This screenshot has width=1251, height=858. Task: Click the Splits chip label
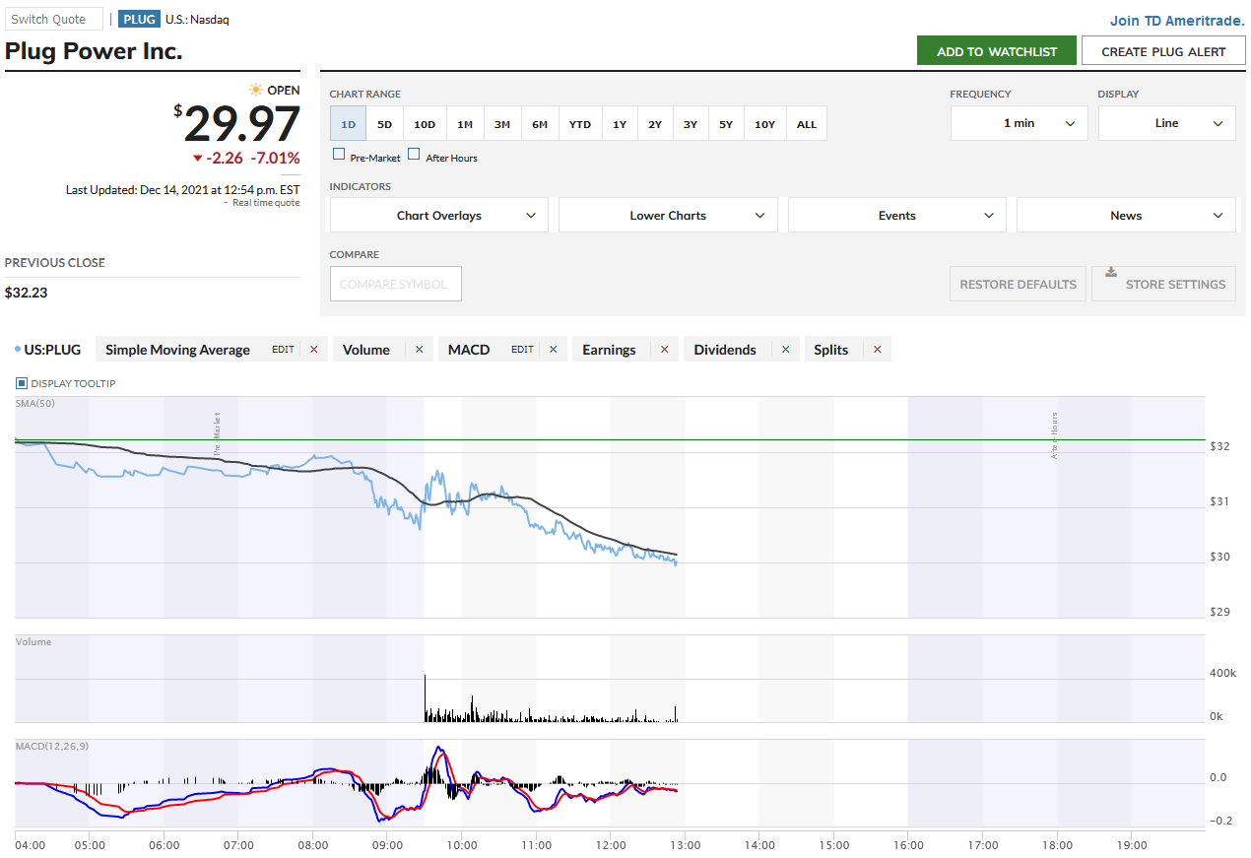831,350
